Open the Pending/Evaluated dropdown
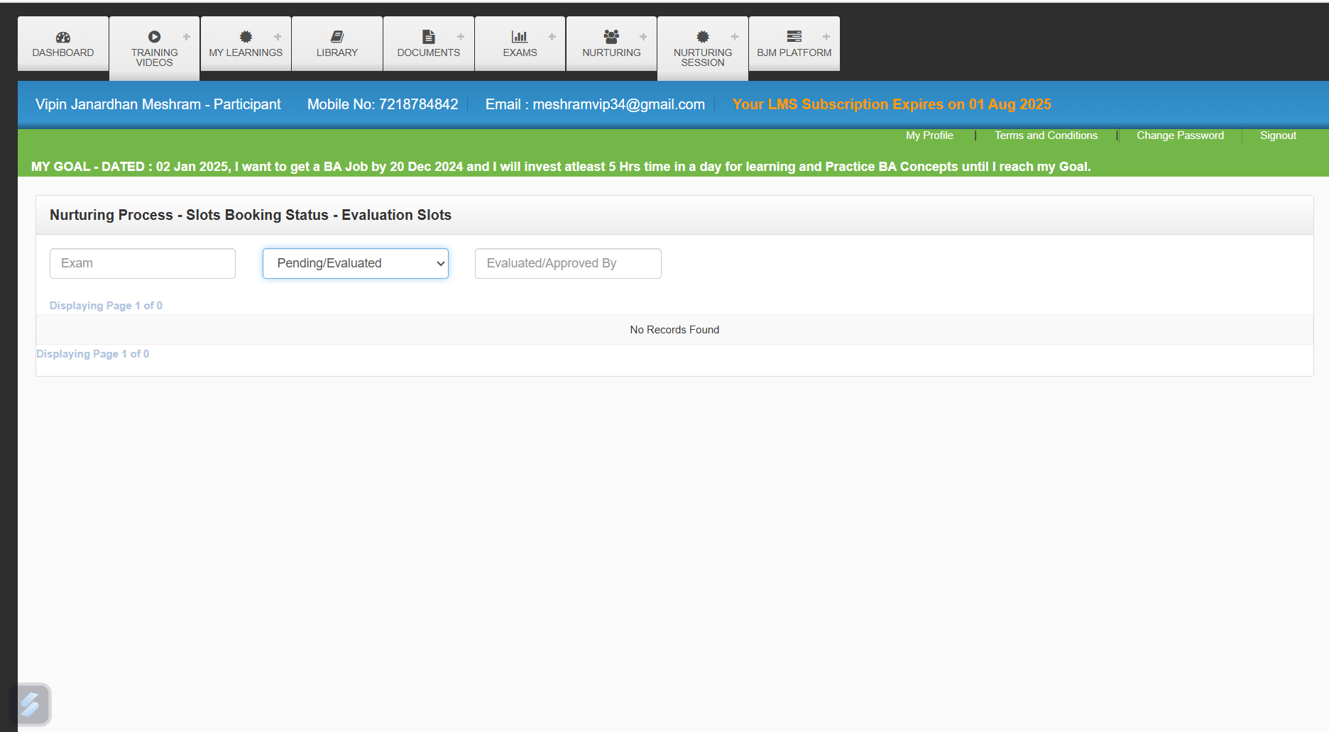This screenshot has width=1329, height=732. click(x=356, y=263)
